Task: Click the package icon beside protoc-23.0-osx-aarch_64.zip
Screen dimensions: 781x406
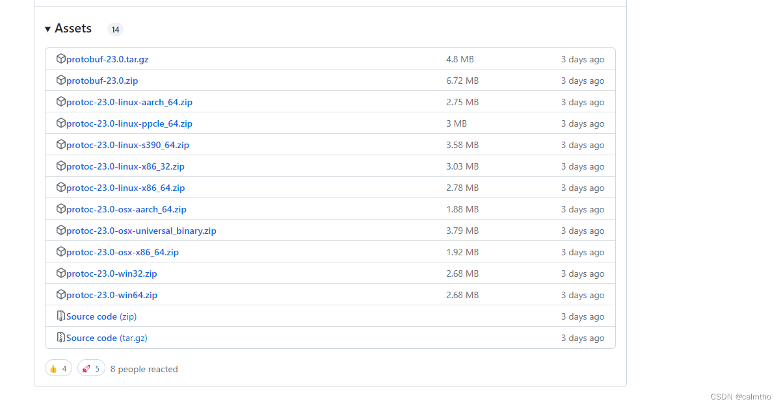Action: point(61,209)
